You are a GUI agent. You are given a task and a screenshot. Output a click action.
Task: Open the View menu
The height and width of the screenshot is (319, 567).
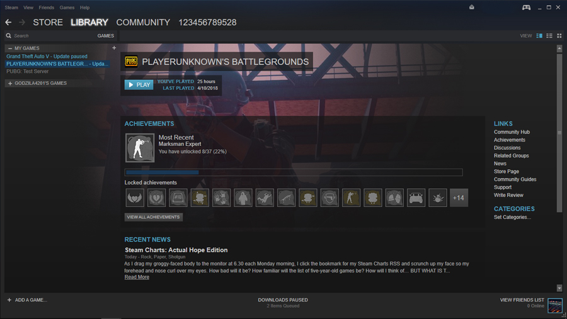click(x=28, y=8)
